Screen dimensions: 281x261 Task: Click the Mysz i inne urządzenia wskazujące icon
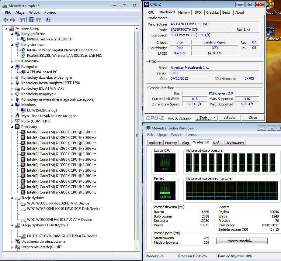pyautogui.click(x=17, y=116)
